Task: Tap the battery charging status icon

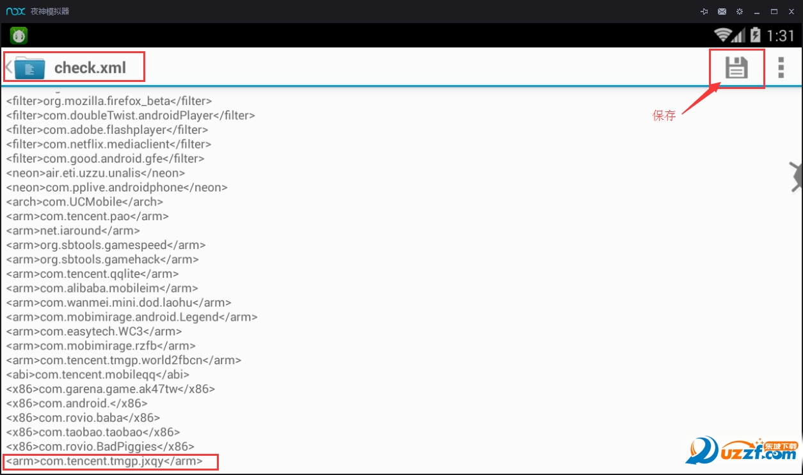Action: click(x=755, y=35)
